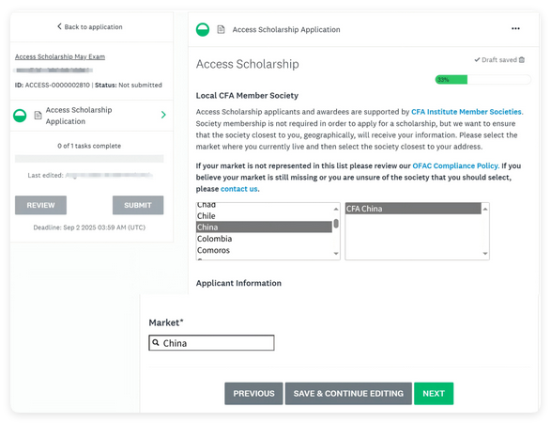Screen dimensions: 551x423
Task: Click the tasks-complete progress bar in the sidebar
Action: click(x=89, y=159)
